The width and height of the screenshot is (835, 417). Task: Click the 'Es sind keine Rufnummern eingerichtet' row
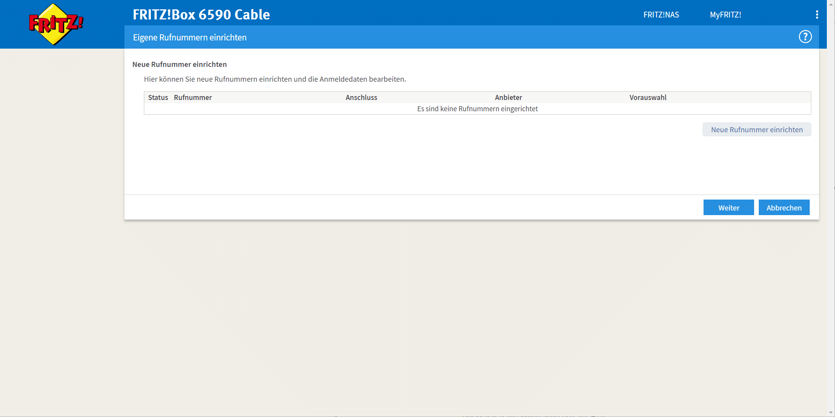[x=477, y=109]
